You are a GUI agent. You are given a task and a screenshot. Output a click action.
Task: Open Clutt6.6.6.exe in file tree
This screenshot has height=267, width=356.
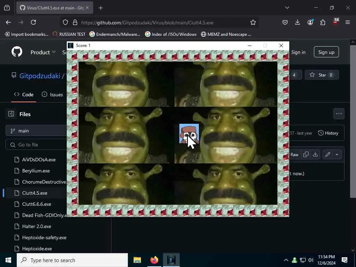coord(37,204)
